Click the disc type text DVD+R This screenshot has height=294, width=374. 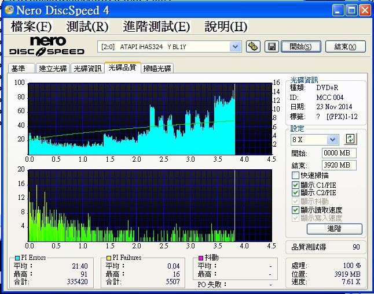tap(327, 88)
